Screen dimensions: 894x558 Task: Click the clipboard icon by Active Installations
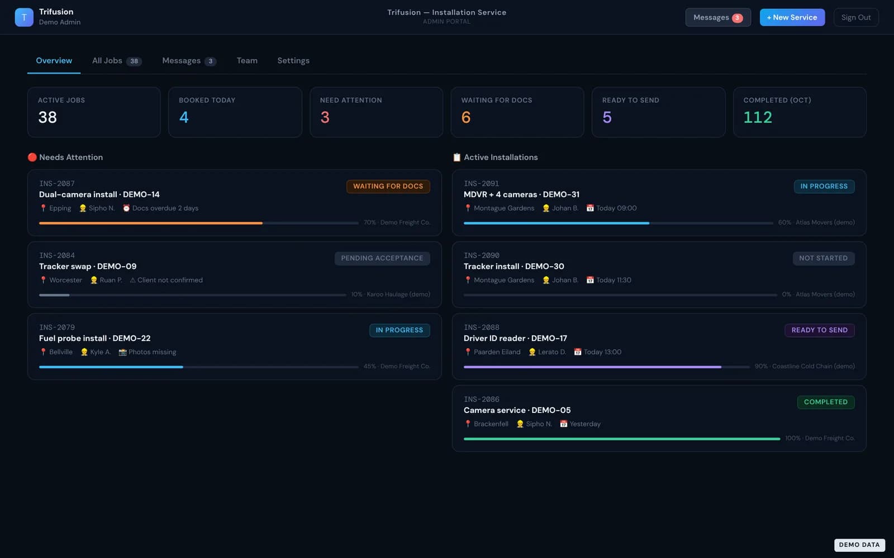(457, 157)
